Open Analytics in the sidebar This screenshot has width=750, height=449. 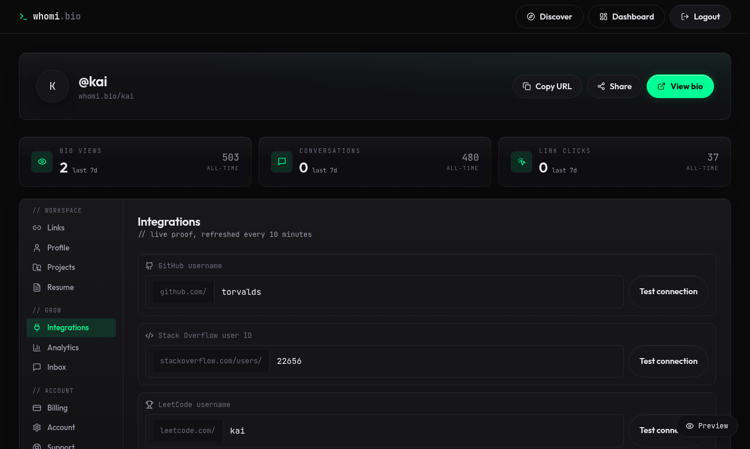coord(71,347)
